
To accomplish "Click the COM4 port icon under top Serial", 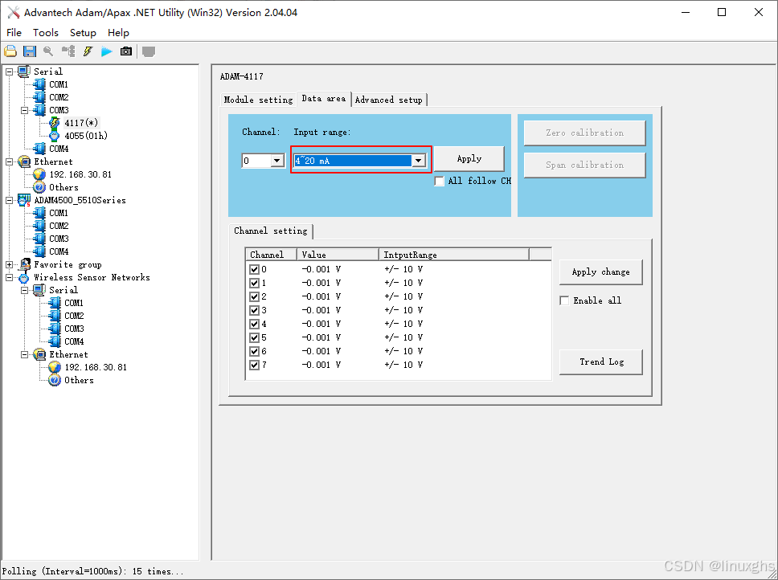I will (x=39, y=149).
